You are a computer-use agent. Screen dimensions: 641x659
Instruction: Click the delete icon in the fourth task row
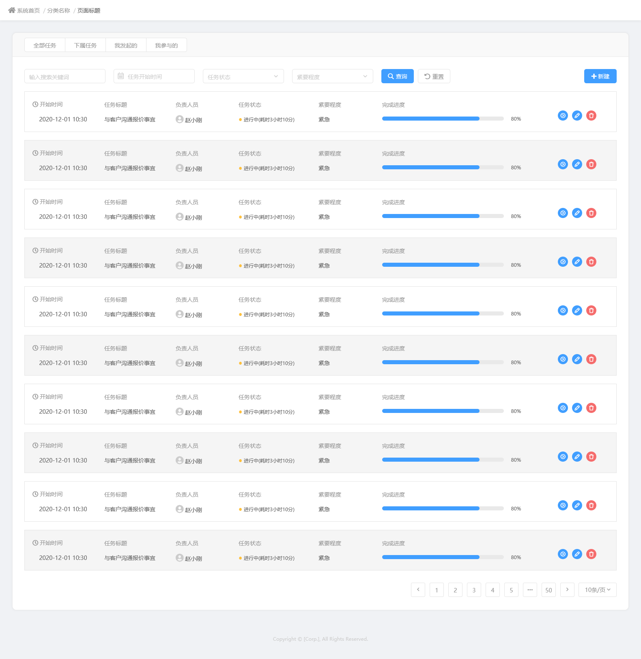(x=592, y=262)
